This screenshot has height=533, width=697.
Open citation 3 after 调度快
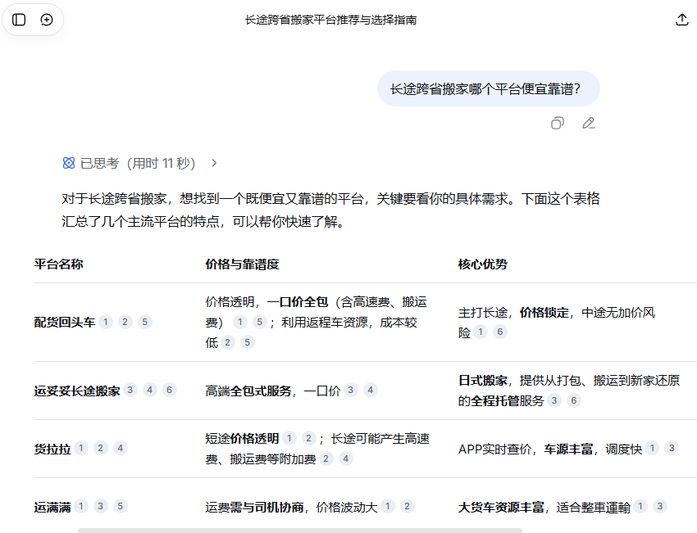[672, 448]
